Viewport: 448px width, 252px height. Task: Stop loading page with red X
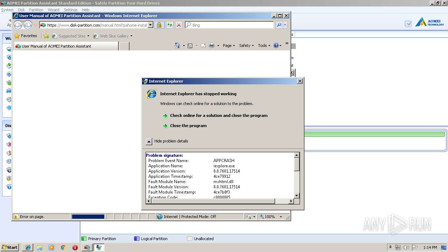(178, 25)
